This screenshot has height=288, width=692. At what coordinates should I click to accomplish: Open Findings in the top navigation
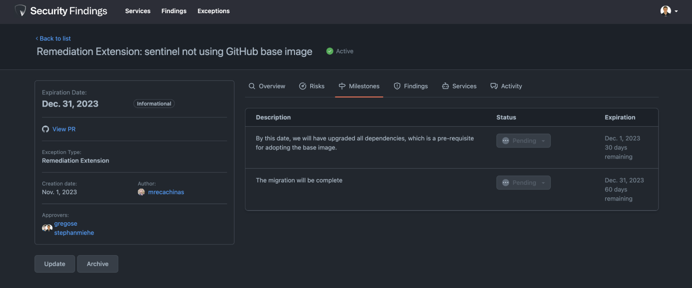(174, 11)
